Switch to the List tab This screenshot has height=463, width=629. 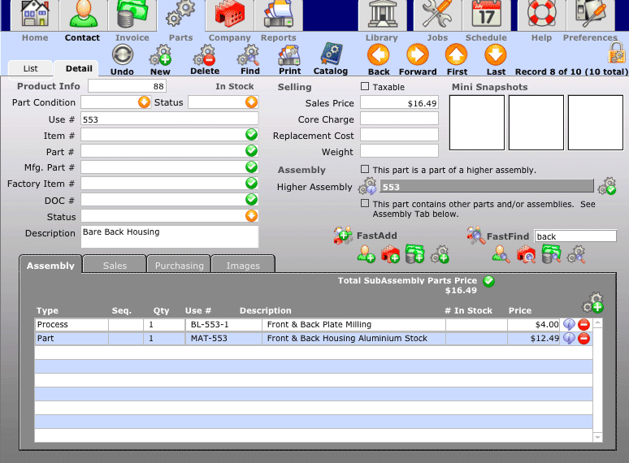click(30, 69)
